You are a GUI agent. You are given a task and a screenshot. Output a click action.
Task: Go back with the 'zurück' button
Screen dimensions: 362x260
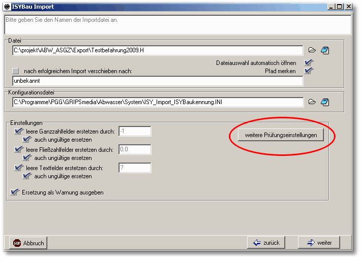[x=267, y=243]
